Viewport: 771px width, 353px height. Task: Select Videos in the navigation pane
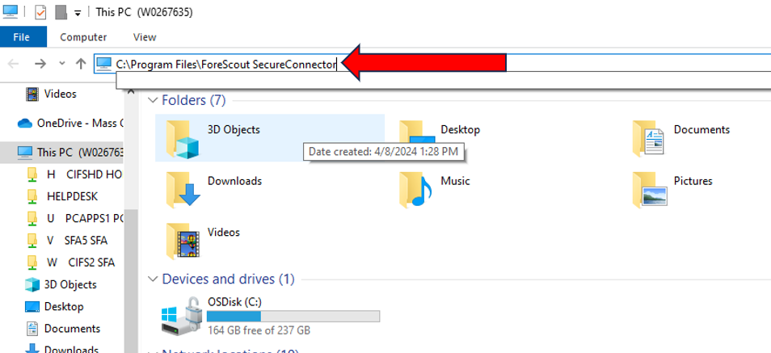[x=60, y=94]
